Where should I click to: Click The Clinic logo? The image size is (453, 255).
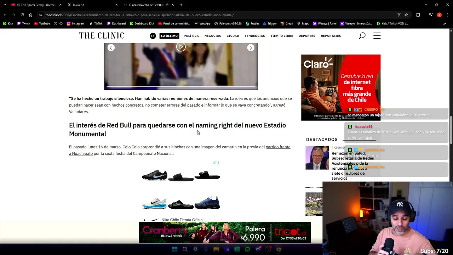(102, 35)
